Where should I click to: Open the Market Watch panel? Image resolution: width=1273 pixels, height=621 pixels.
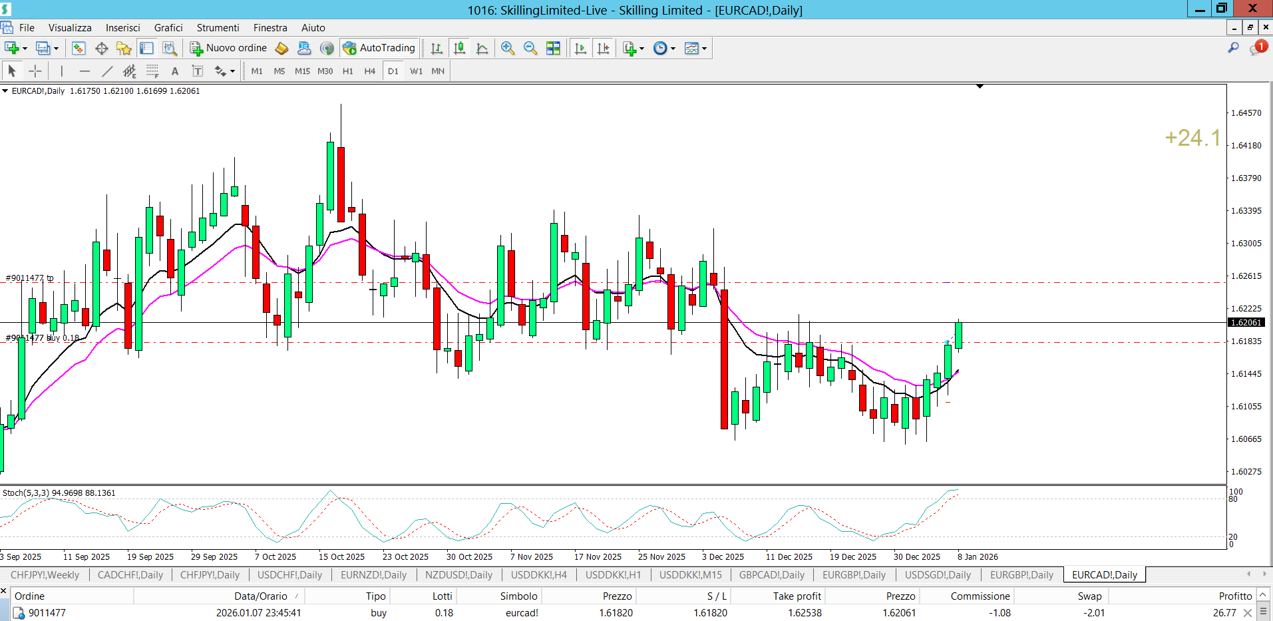point(79,48)
